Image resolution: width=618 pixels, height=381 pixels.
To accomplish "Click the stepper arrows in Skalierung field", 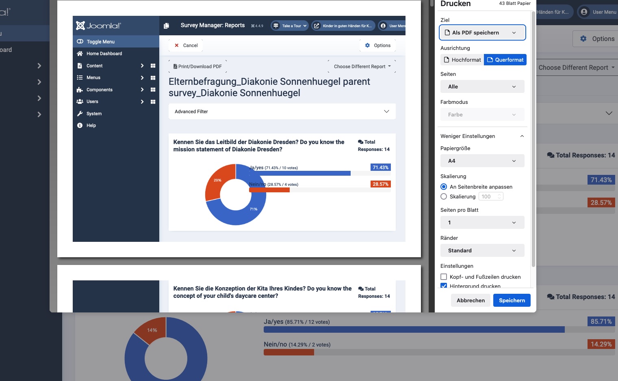I will (x=499, y=197).
